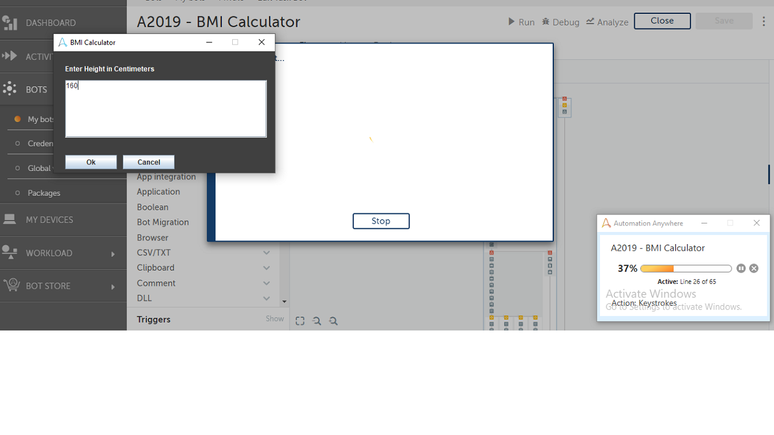
Task: Select the Application action package
Action: point(158,192)
